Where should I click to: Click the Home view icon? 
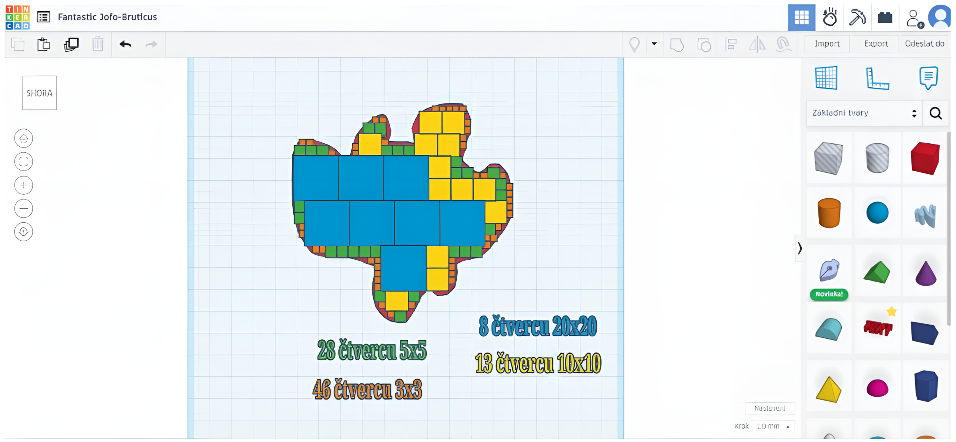pyautogui.click(x=24, y=138)
